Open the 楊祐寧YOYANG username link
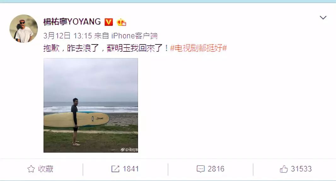The height and width of the screenshot is (181, 336). coord(72,22)
